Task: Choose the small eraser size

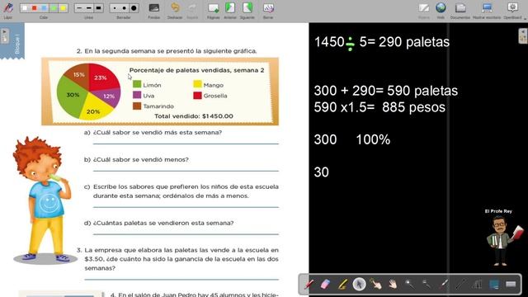Action: (x=115, y=8)
